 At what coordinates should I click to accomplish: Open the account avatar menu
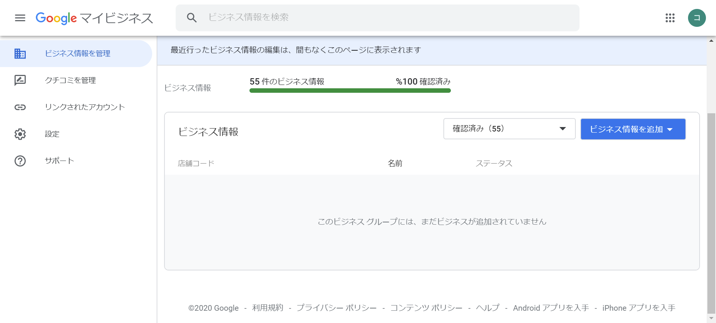tap(697, 18)
